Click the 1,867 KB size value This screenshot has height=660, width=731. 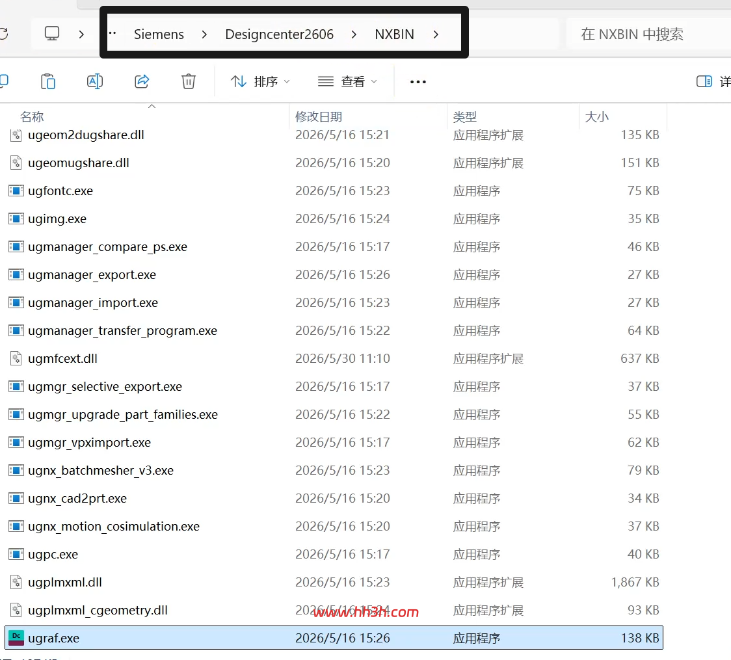tap(635, 582)
